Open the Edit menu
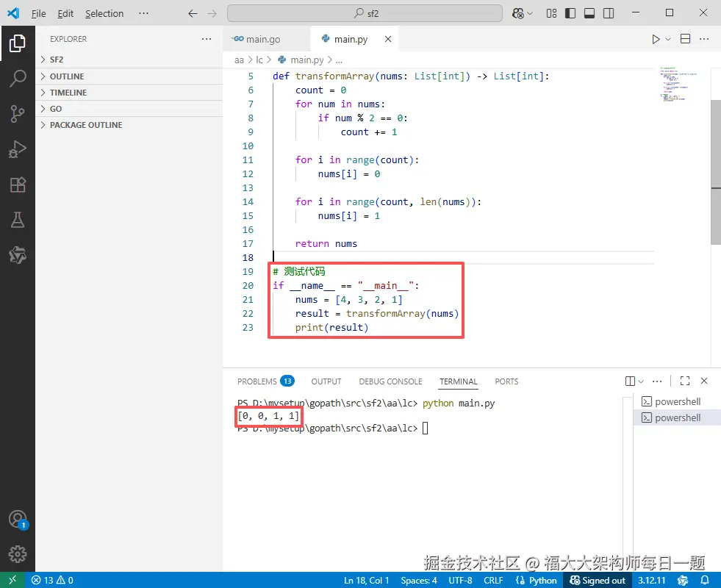This screenshot has height=588, width=721. click(x=65, y=13)
